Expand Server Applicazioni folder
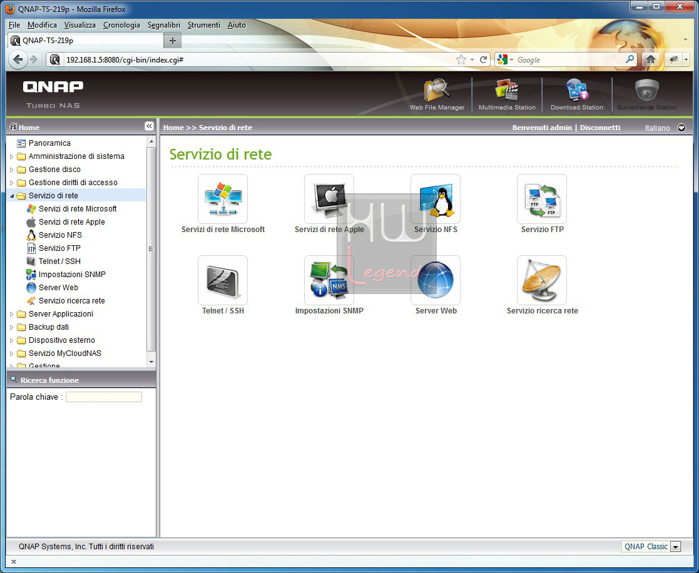This screenshot has width=699, height=573. pos(12,314)
